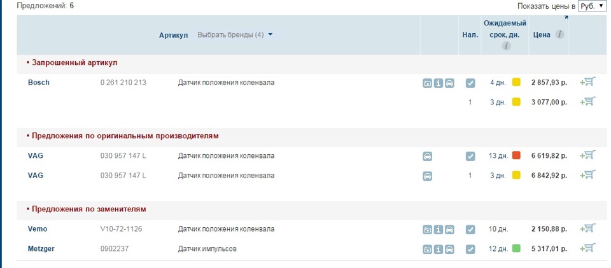Expand the Выбрать бренды (4) filter
This screenshot has width=611, height=268.
coord(235,34)
